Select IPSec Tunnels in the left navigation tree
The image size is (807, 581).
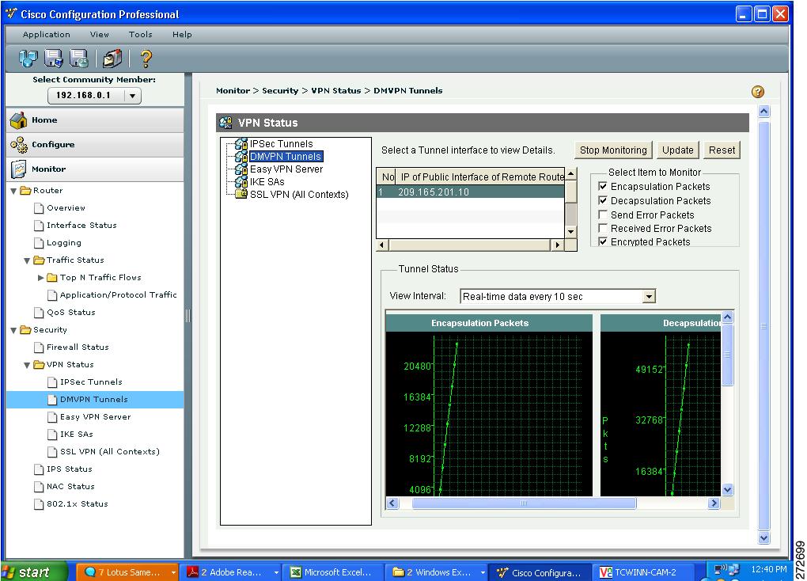[x=91, y=382]
